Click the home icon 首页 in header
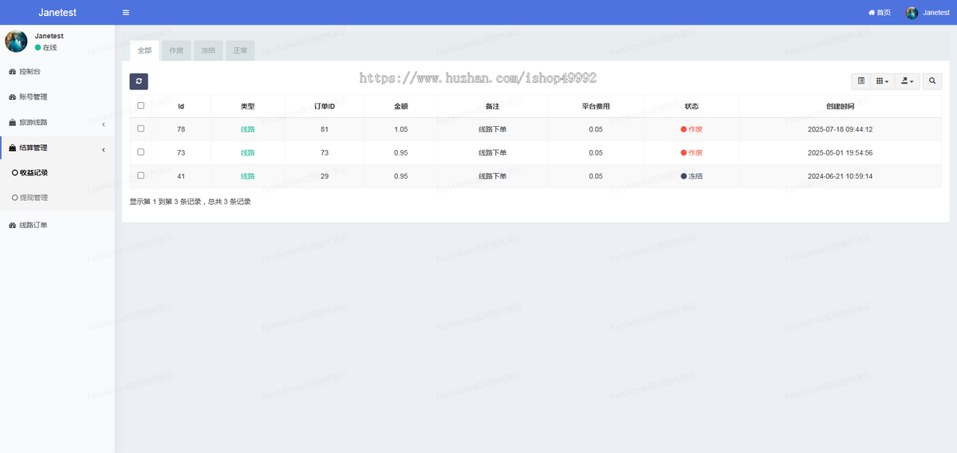957x453 pixels. pos(880,13)
